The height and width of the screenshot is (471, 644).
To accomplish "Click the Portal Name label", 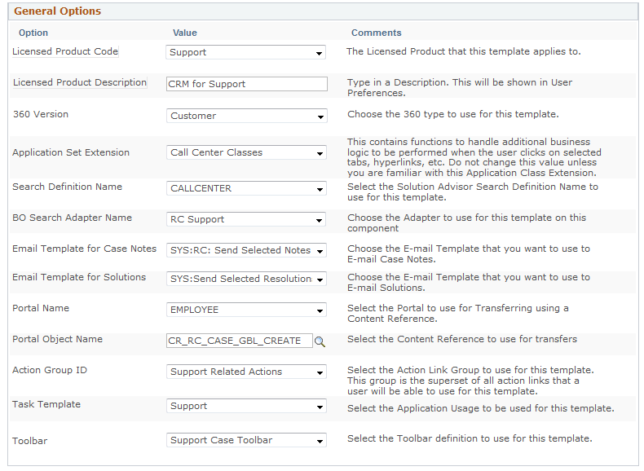I will coord(41,308).
